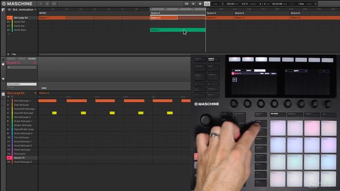Select Pattern 2 clip in Scene 3
The image size is (340, 191).
click(x=164, y=18)
